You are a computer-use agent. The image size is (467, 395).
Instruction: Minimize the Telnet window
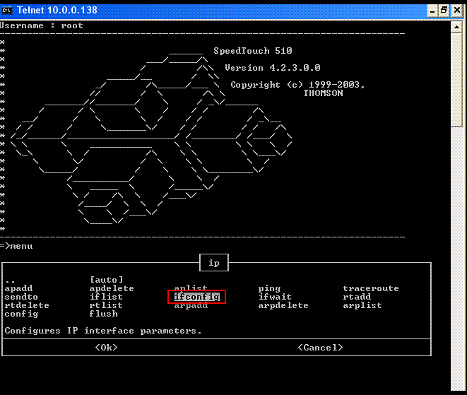coord(432,11)
